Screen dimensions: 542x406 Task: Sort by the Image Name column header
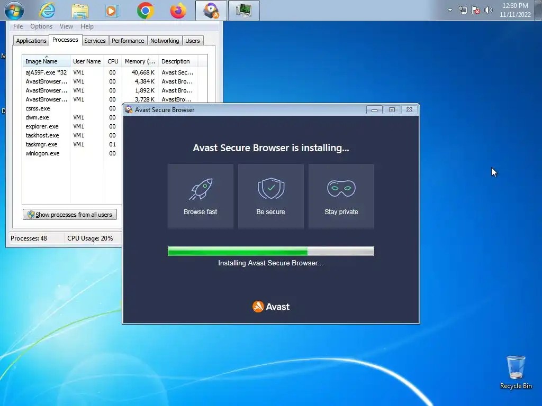pyautogui.click(x=47, y=61)
